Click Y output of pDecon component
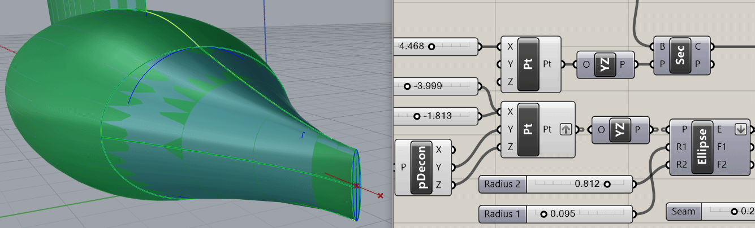755x228 pixels. (439, 167)
